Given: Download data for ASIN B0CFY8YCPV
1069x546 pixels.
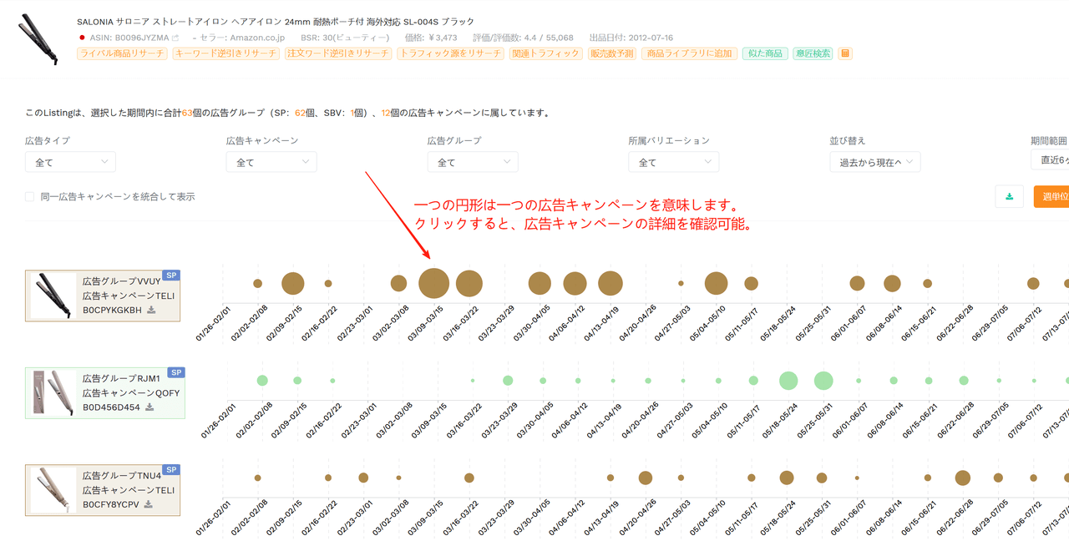Looking at the screenshot, I should tap(149, 504).
